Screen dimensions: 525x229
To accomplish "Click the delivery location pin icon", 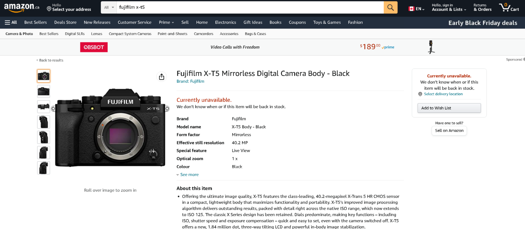I will click(x=420, y=94).
